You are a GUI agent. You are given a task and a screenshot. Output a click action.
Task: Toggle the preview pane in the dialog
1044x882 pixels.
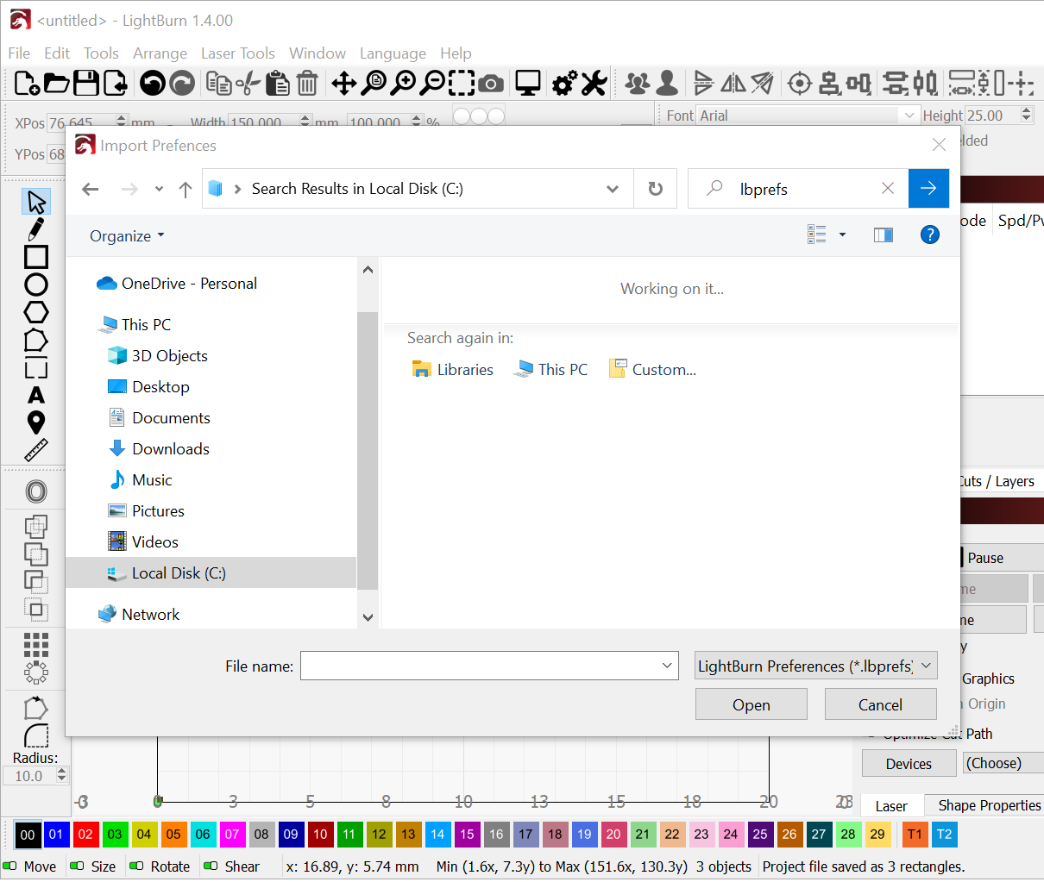point(884,235)
